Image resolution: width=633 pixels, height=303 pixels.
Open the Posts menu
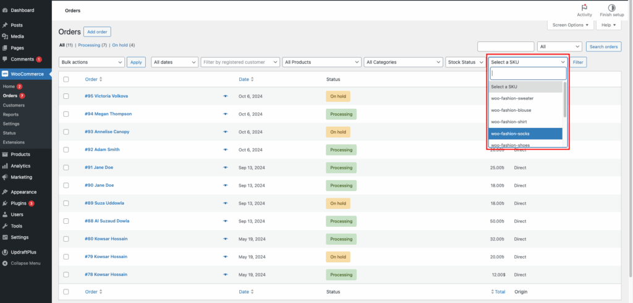17,25
